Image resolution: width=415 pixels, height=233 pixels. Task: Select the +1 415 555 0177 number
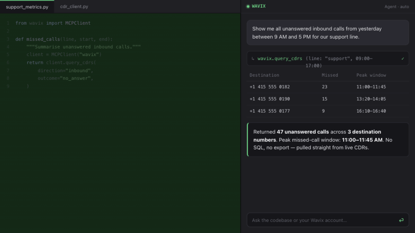click(x=269, y=111)
